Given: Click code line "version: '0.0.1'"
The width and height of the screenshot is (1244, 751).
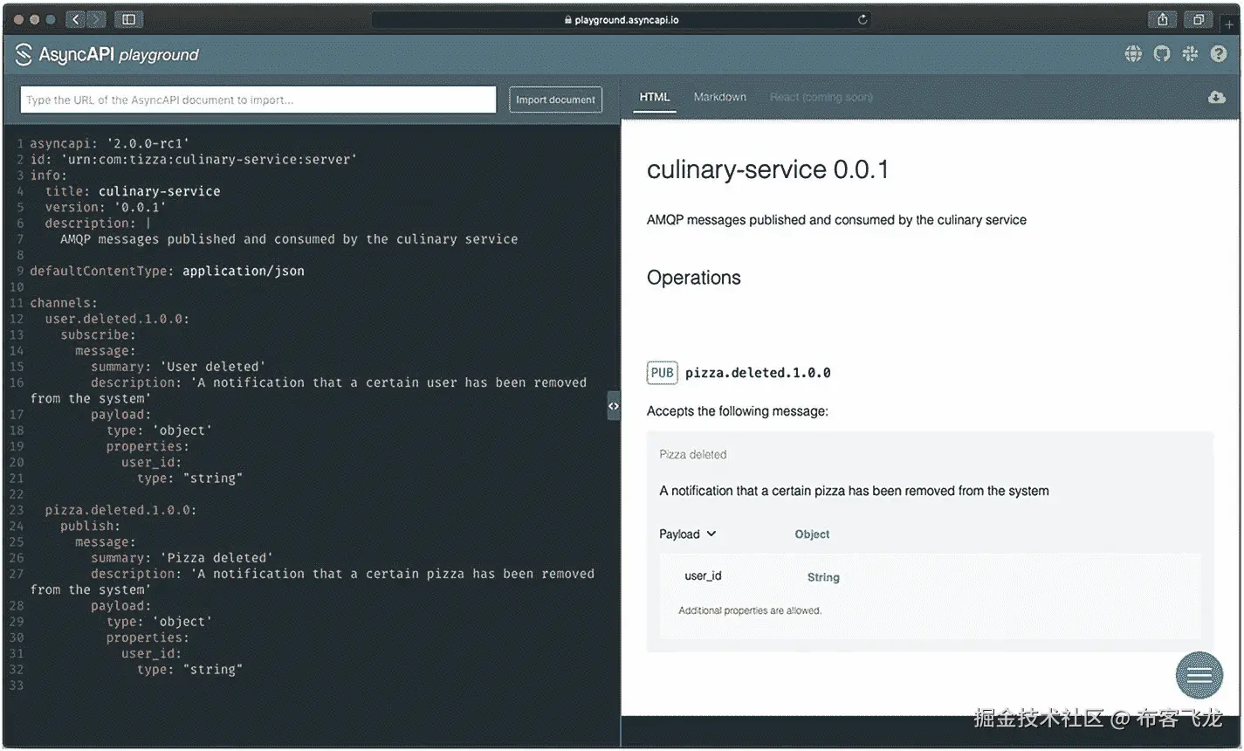Looking at the screenshot, I should [106, 207].
